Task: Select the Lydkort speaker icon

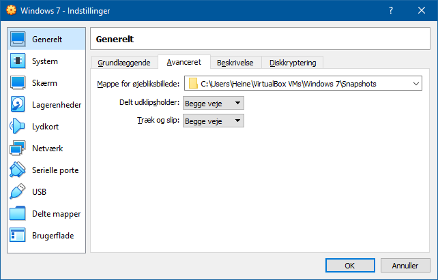Action: [17, 126]
